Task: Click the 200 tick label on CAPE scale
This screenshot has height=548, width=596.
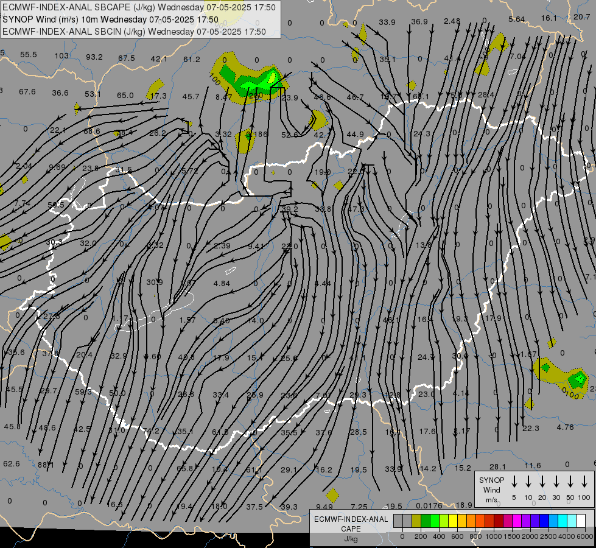Action: click(421, 536)
